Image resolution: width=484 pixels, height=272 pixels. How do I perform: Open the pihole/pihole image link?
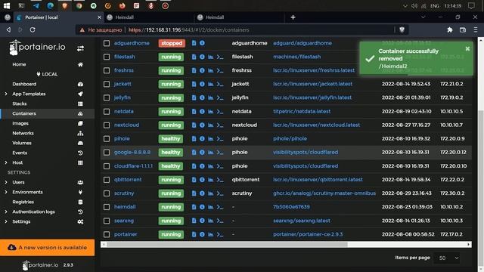[290, 139]
